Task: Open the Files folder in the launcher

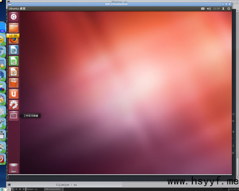Action: (x=14, y=27)
